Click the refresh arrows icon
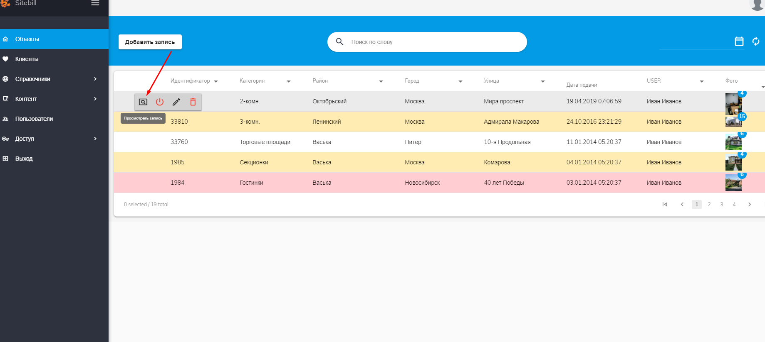Image resolution: width=765 pixels, height=342 pixels. 756,42
